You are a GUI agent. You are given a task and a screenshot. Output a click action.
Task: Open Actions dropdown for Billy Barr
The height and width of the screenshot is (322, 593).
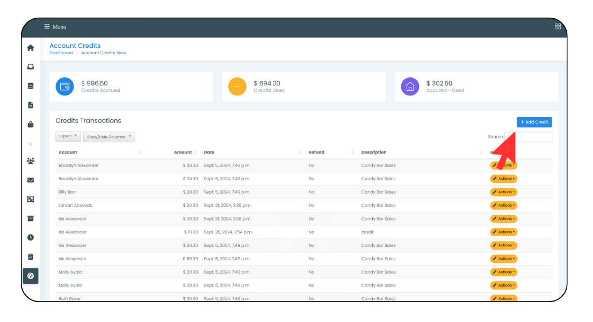click(x=503, y=192)
